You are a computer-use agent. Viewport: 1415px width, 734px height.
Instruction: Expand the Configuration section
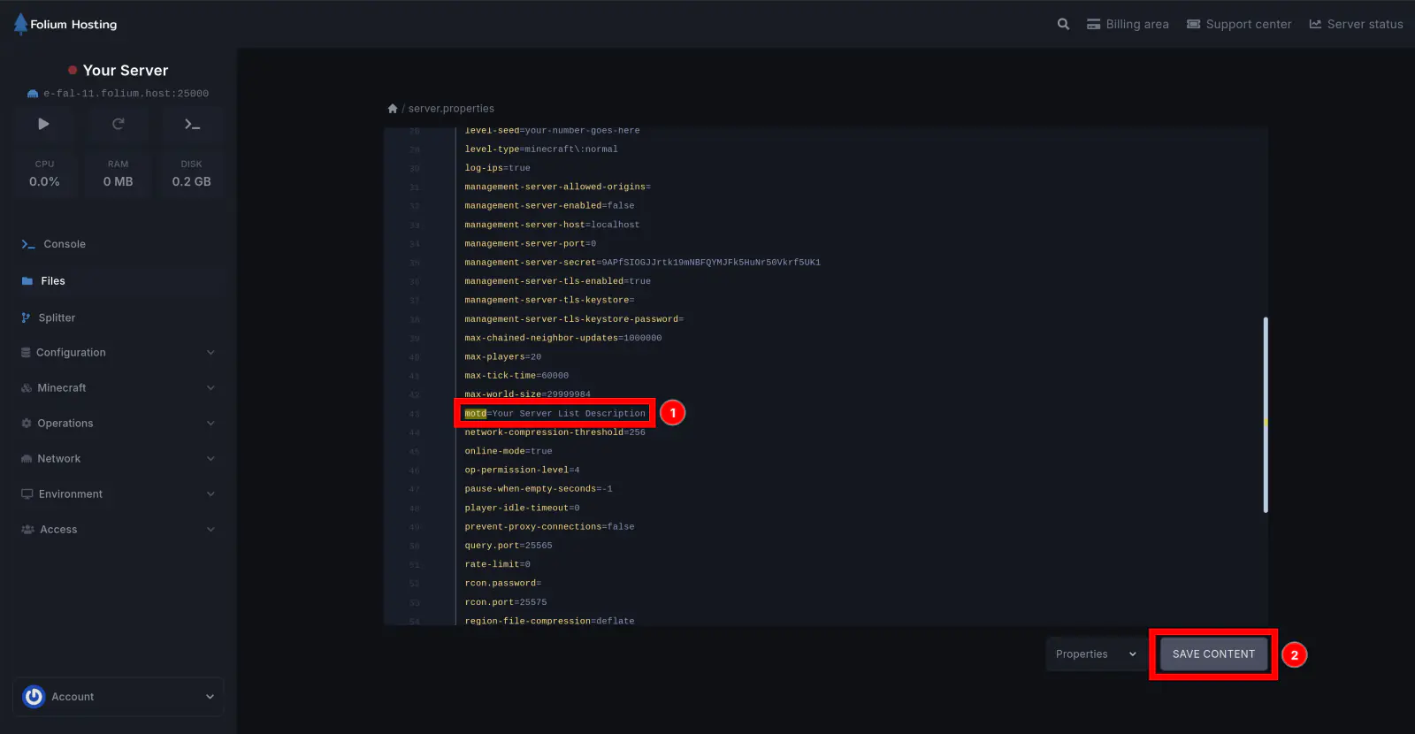118,353
